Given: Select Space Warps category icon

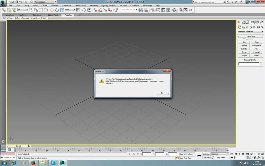Looking at the screenshot, I should [x=258, y=27].
